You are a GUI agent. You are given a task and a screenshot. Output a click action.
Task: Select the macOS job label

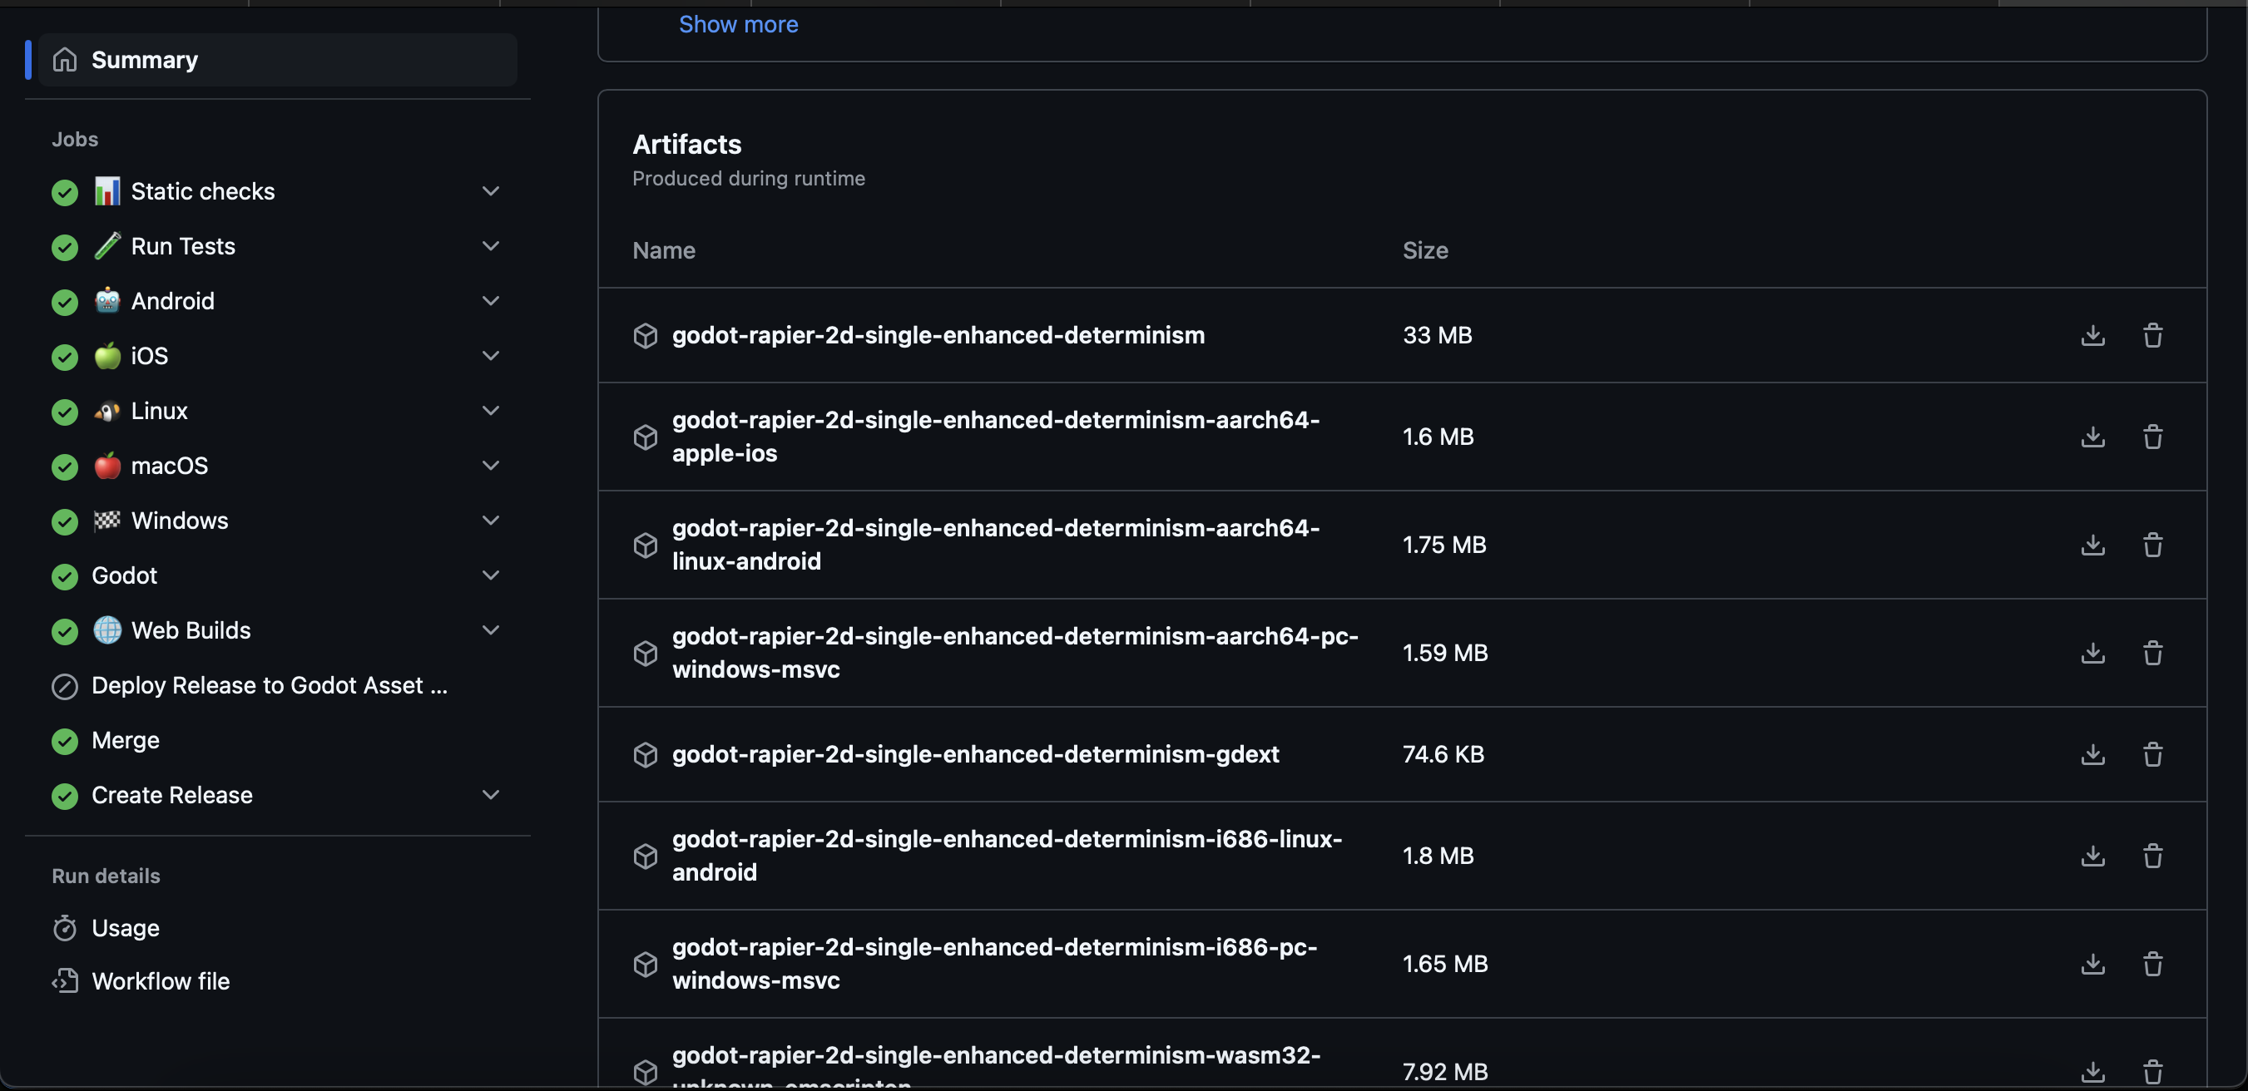(169, 466)
